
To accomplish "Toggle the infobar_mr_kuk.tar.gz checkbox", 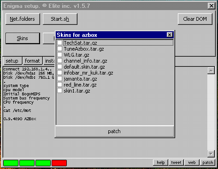I will coord(59,73).
